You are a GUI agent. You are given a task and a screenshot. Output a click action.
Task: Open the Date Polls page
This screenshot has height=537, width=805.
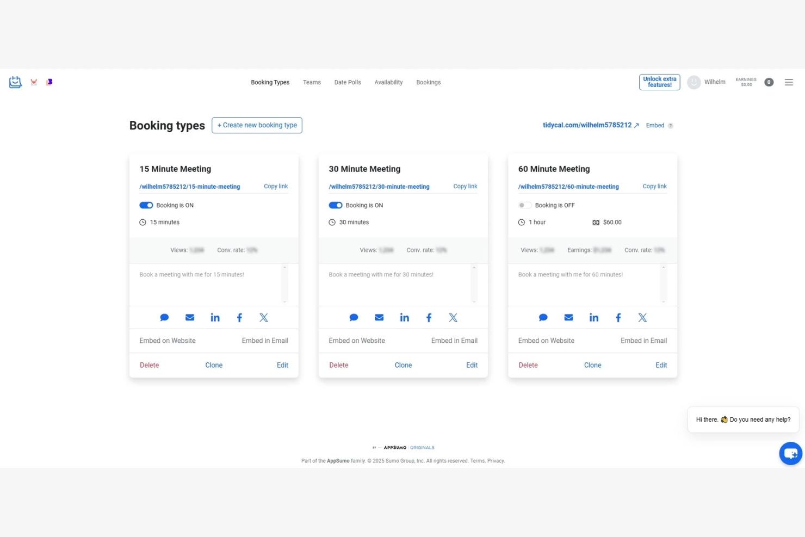348,82
